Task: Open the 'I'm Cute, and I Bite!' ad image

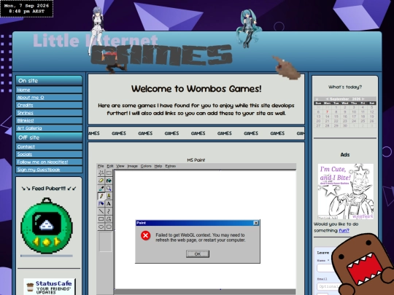Action: point(346,192)
